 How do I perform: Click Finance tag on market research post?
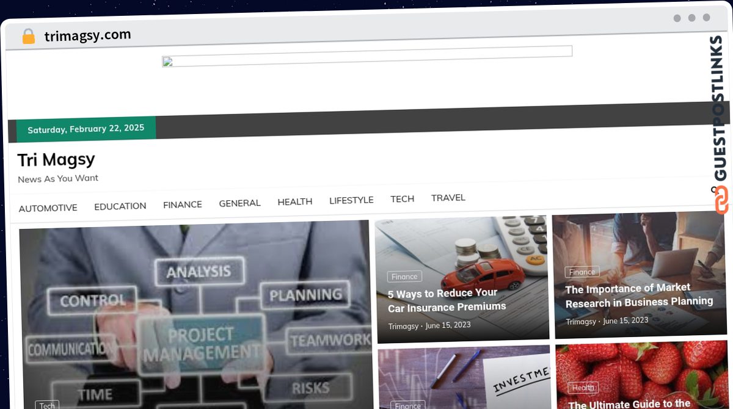pos(582,272)
